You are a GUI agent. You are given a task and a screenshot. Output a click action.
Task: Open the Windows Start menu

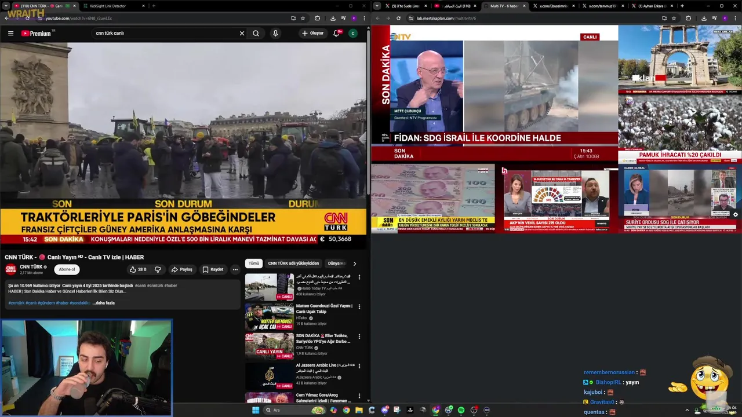[x=256, y=410]
